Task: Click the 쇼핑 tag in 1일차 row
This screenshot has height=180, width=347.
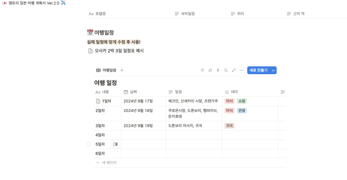Action: [x=241, y=101]
